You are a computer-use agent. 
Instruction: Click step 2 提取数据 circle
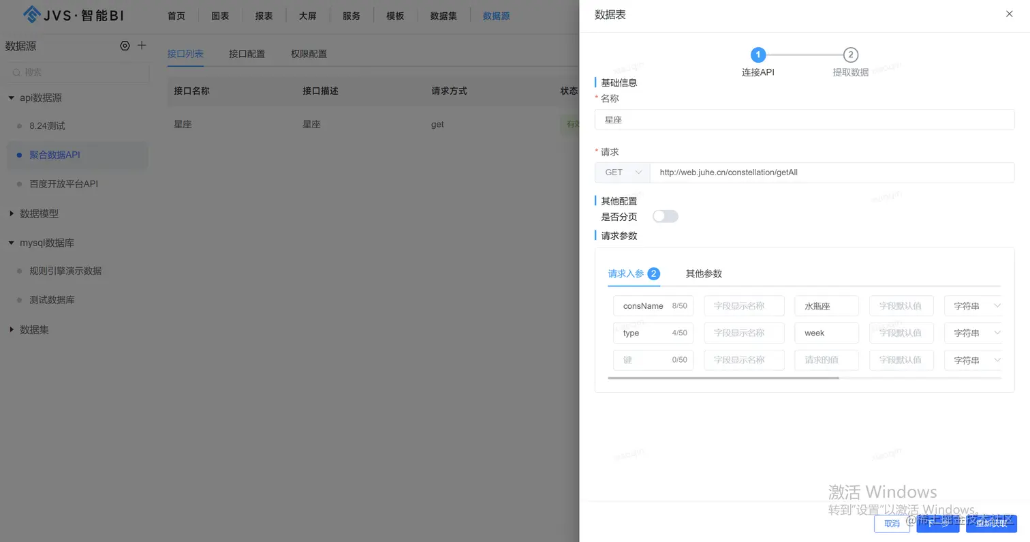point(850,55)
